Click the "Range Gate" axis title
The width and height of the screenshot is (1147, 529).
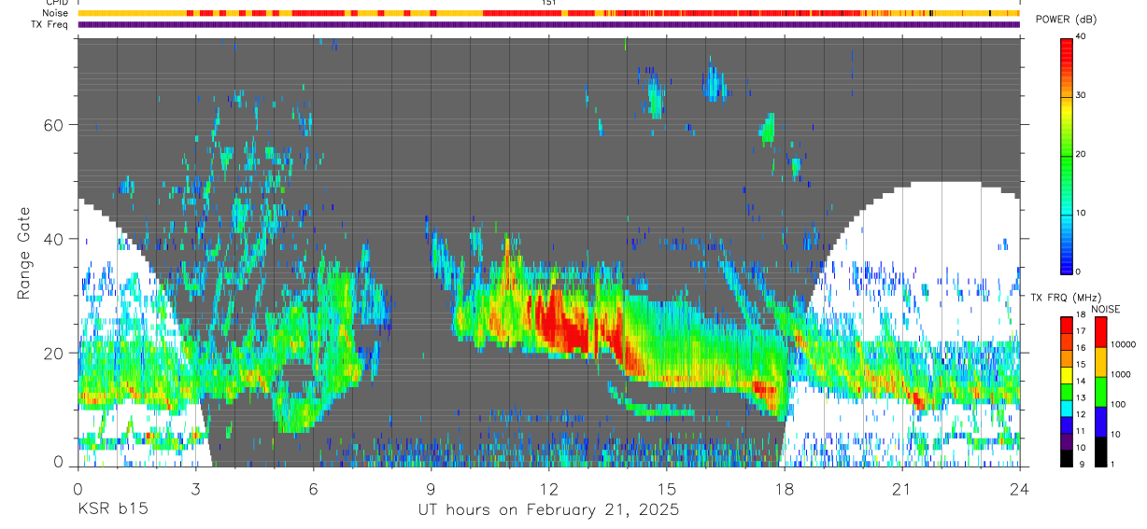coord(25,253)
